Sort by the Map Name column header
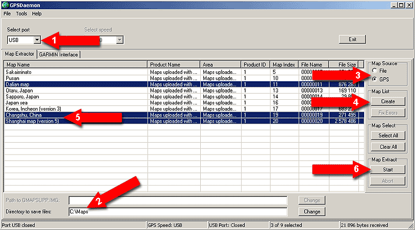415x230 pixels. pyautogui.click(x=76, y=65)
